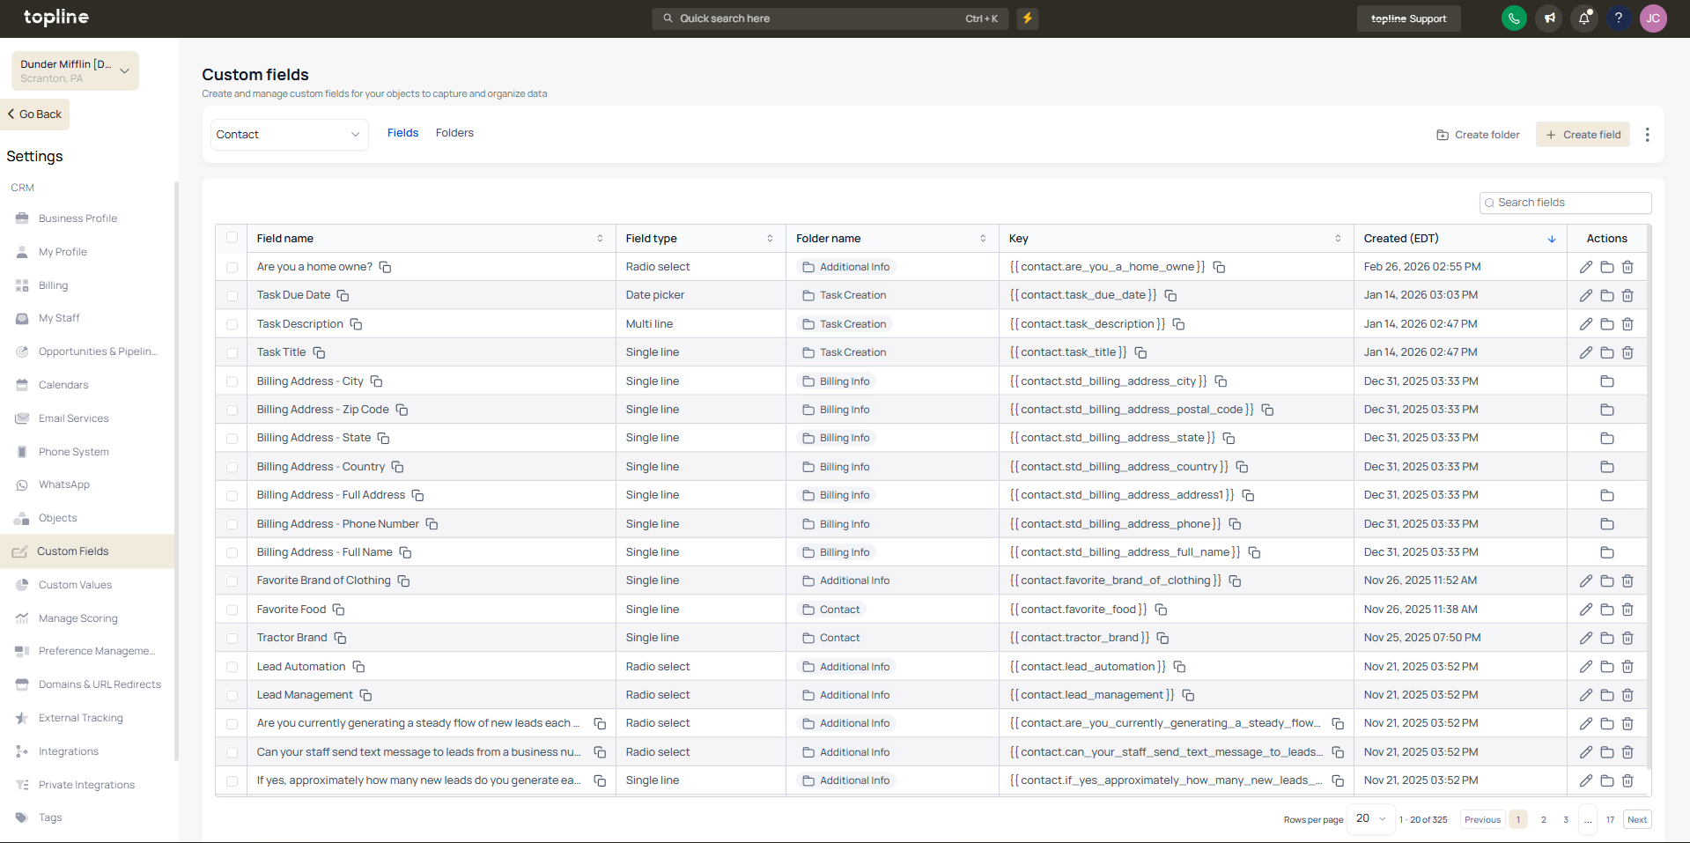Screen dimensions: 1690x843
Task: Open the help question mark icon
Action: coord(1619,18)
